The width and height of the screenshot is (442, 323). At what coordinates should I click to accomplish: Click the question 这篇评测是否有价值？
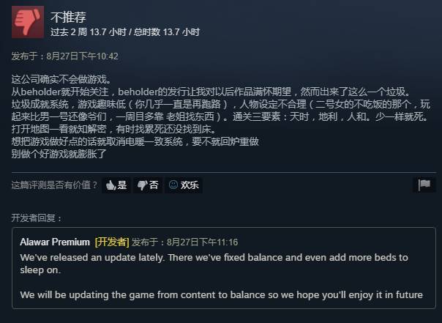(54, 185)
